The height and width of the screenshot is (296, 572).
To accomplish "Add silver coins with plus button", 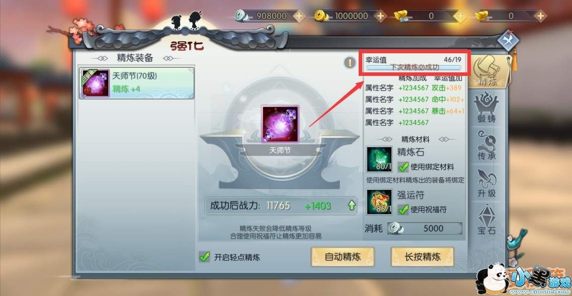I will coord(299,16).
